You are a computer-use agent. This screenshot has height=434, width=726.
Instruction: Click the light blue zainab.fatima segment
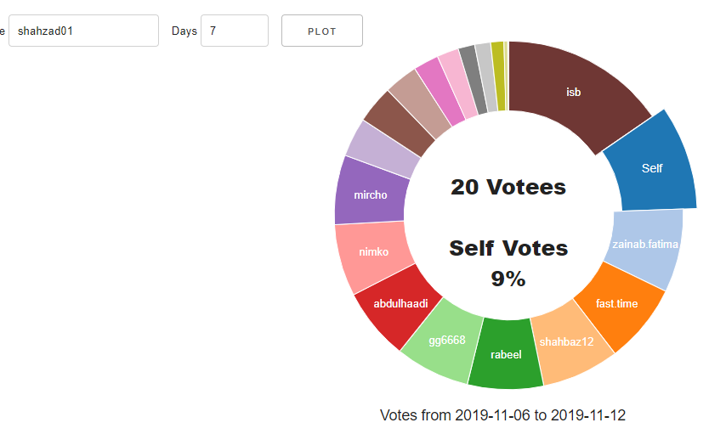coord(645,245)
